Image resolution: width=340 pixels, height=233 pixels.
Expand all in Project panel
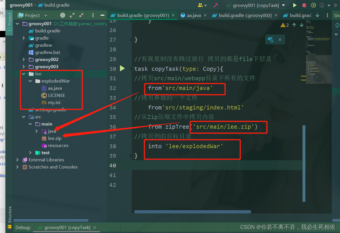click(72, 15)
